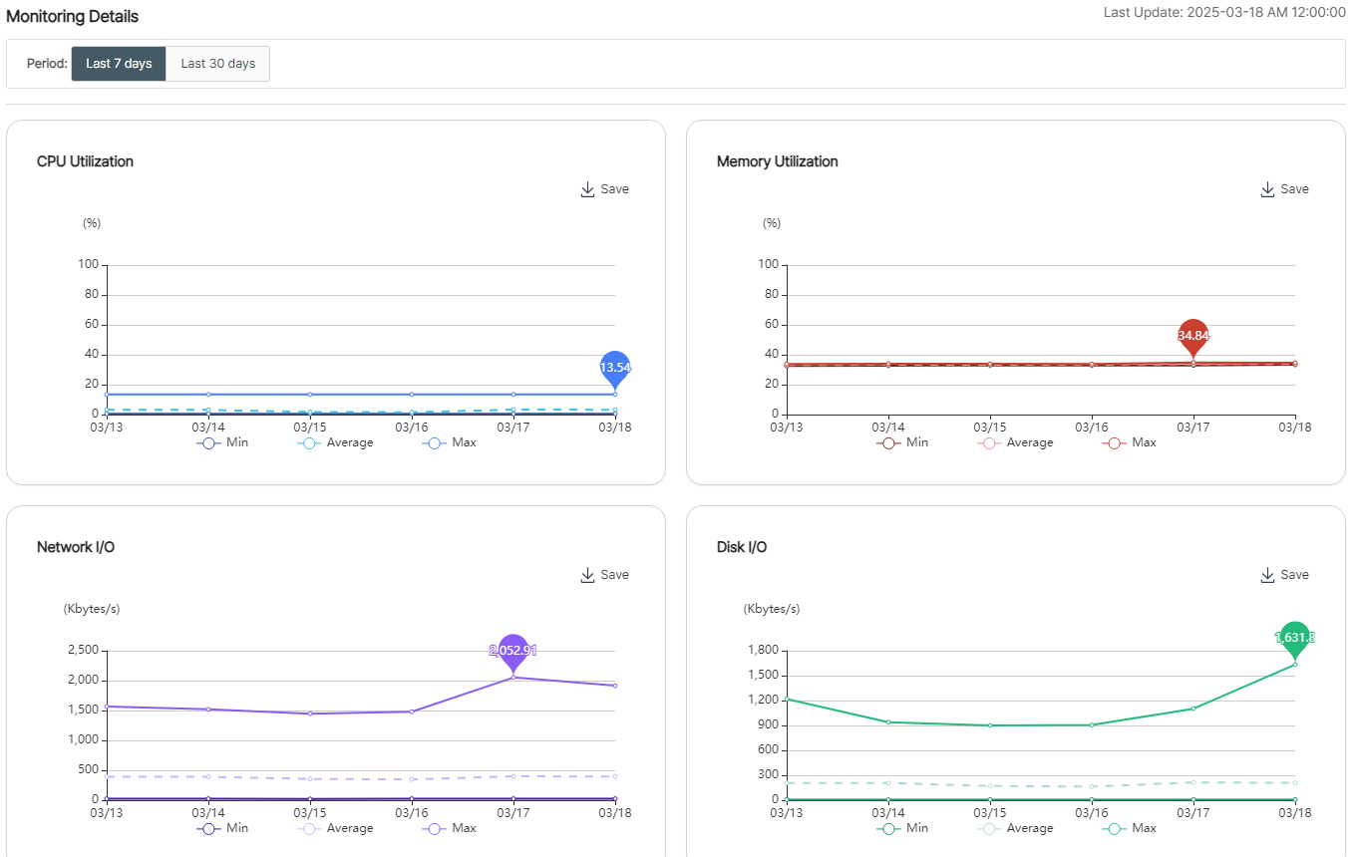Switch to Last 30 days period
The image size is (1362, 857).
pos(217,63)
